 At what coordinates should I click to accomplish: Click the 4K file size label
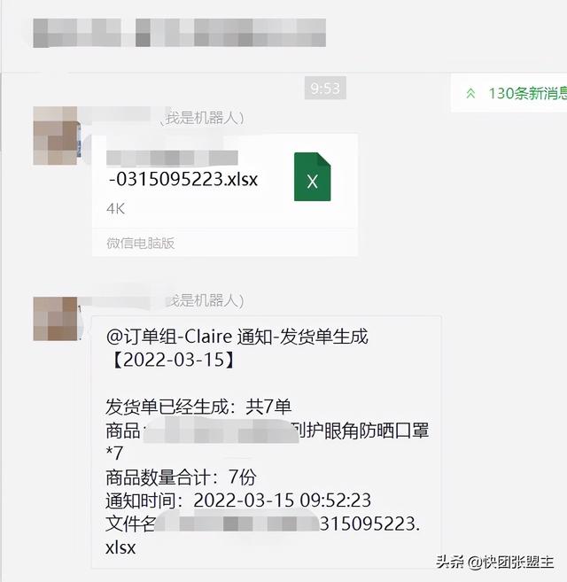[x=115, y=209]
